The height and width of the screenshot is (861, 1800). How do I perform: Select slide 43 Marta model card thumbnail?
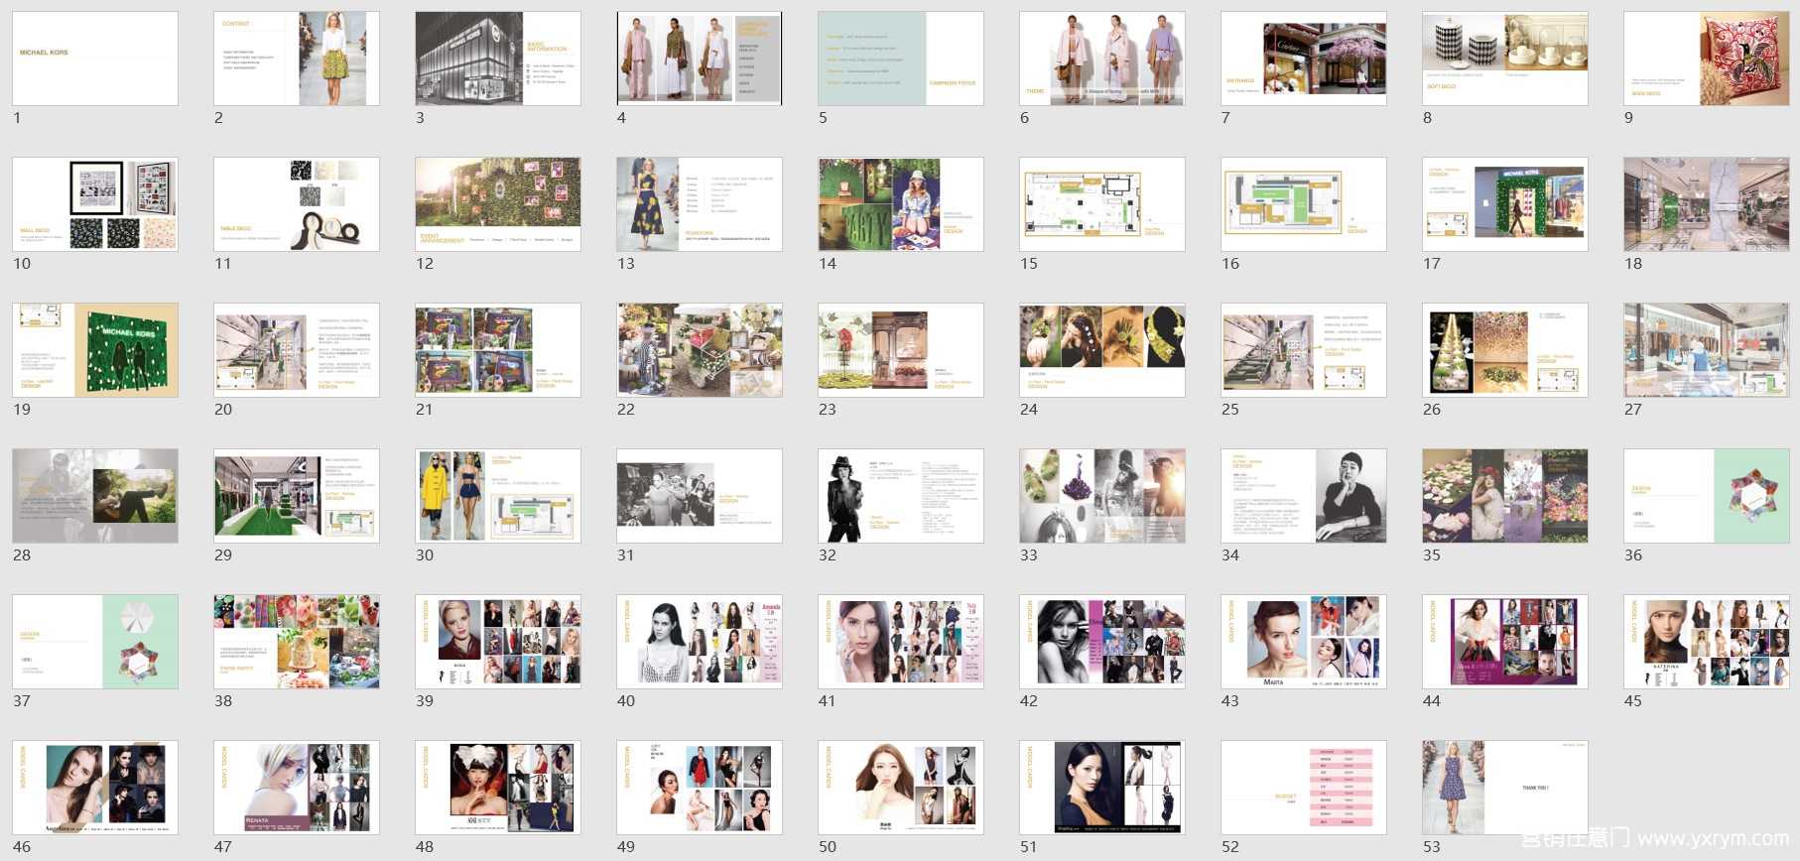coord(1304,642)
